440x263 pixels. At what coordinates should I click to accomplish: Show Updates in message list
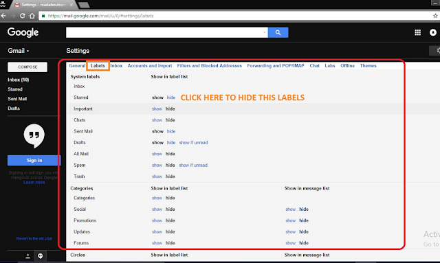[x=290, y=231]
